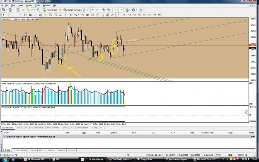Select the arrow cursor tool
Image resolution: width=259 pixels, height=162 pixels.
click(3, 15)
